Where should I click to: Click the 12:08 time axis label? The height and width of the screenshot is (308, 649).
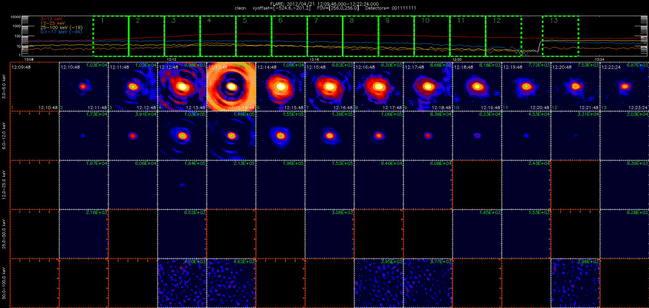pos(29,60)
